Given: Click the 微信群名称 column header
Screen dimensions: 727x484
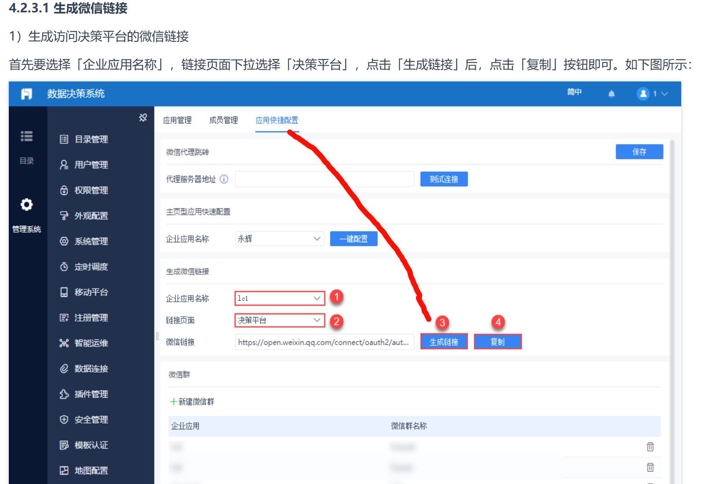Looking at the screenshot, I should point(409,426).
